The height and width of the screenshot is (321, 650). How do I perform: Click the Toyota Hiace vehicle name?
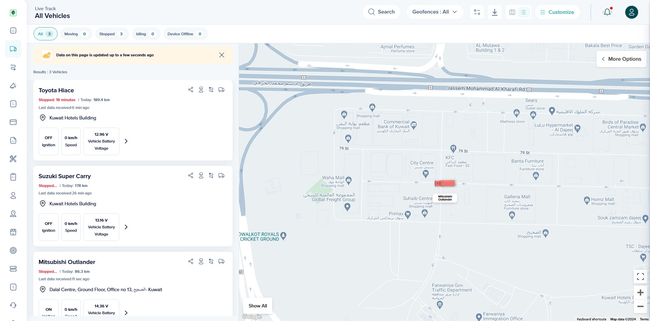coord(56,90)
